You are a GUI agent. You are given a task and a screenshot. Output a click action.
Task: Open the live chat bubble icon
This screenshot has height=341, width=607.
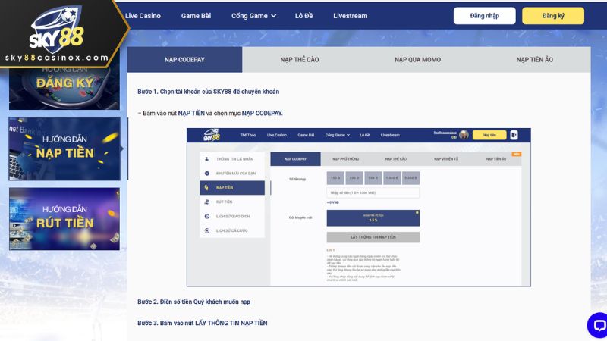click(x=598, y=326)
